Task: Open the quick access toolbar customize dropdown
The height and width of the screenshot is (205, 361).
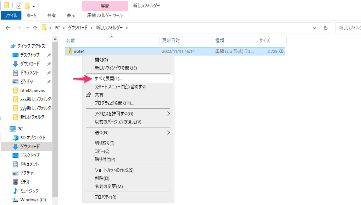Action: pos(34,6)
